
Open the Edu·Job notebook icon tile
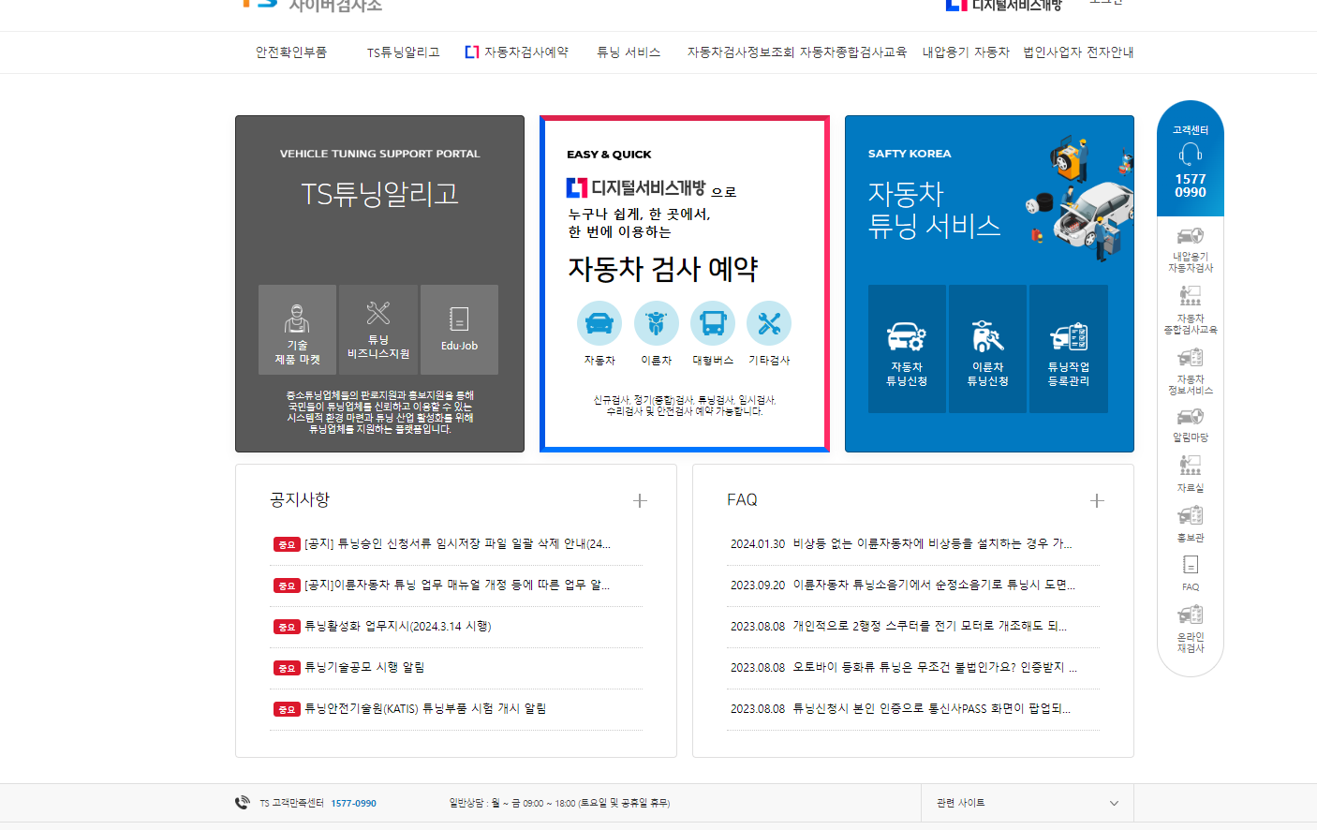click(459, 330)
